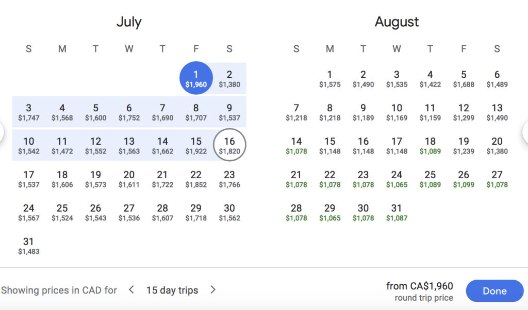Choose August 24 priced $1,065
Image resolution: width=528 pixels, height=310 pixels.
pyautogui.click(x=397, y=179)
